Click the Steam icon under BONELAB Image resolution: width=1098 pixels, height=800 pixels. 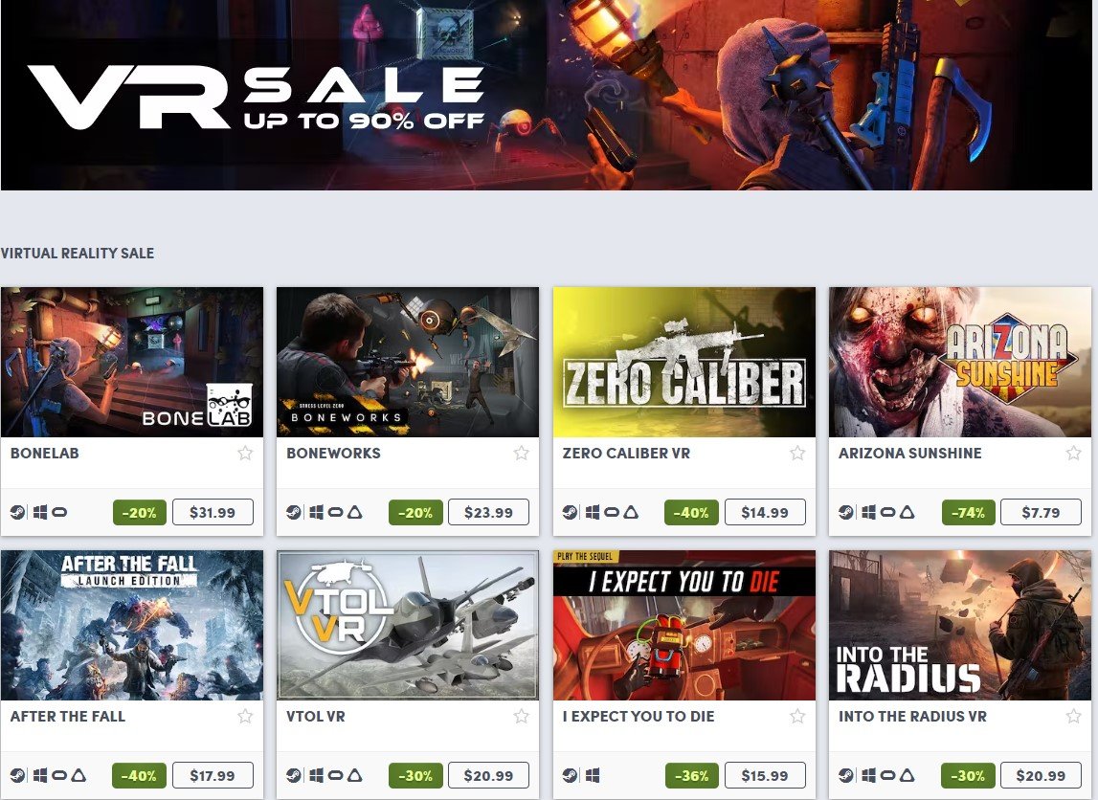point(17,512)
